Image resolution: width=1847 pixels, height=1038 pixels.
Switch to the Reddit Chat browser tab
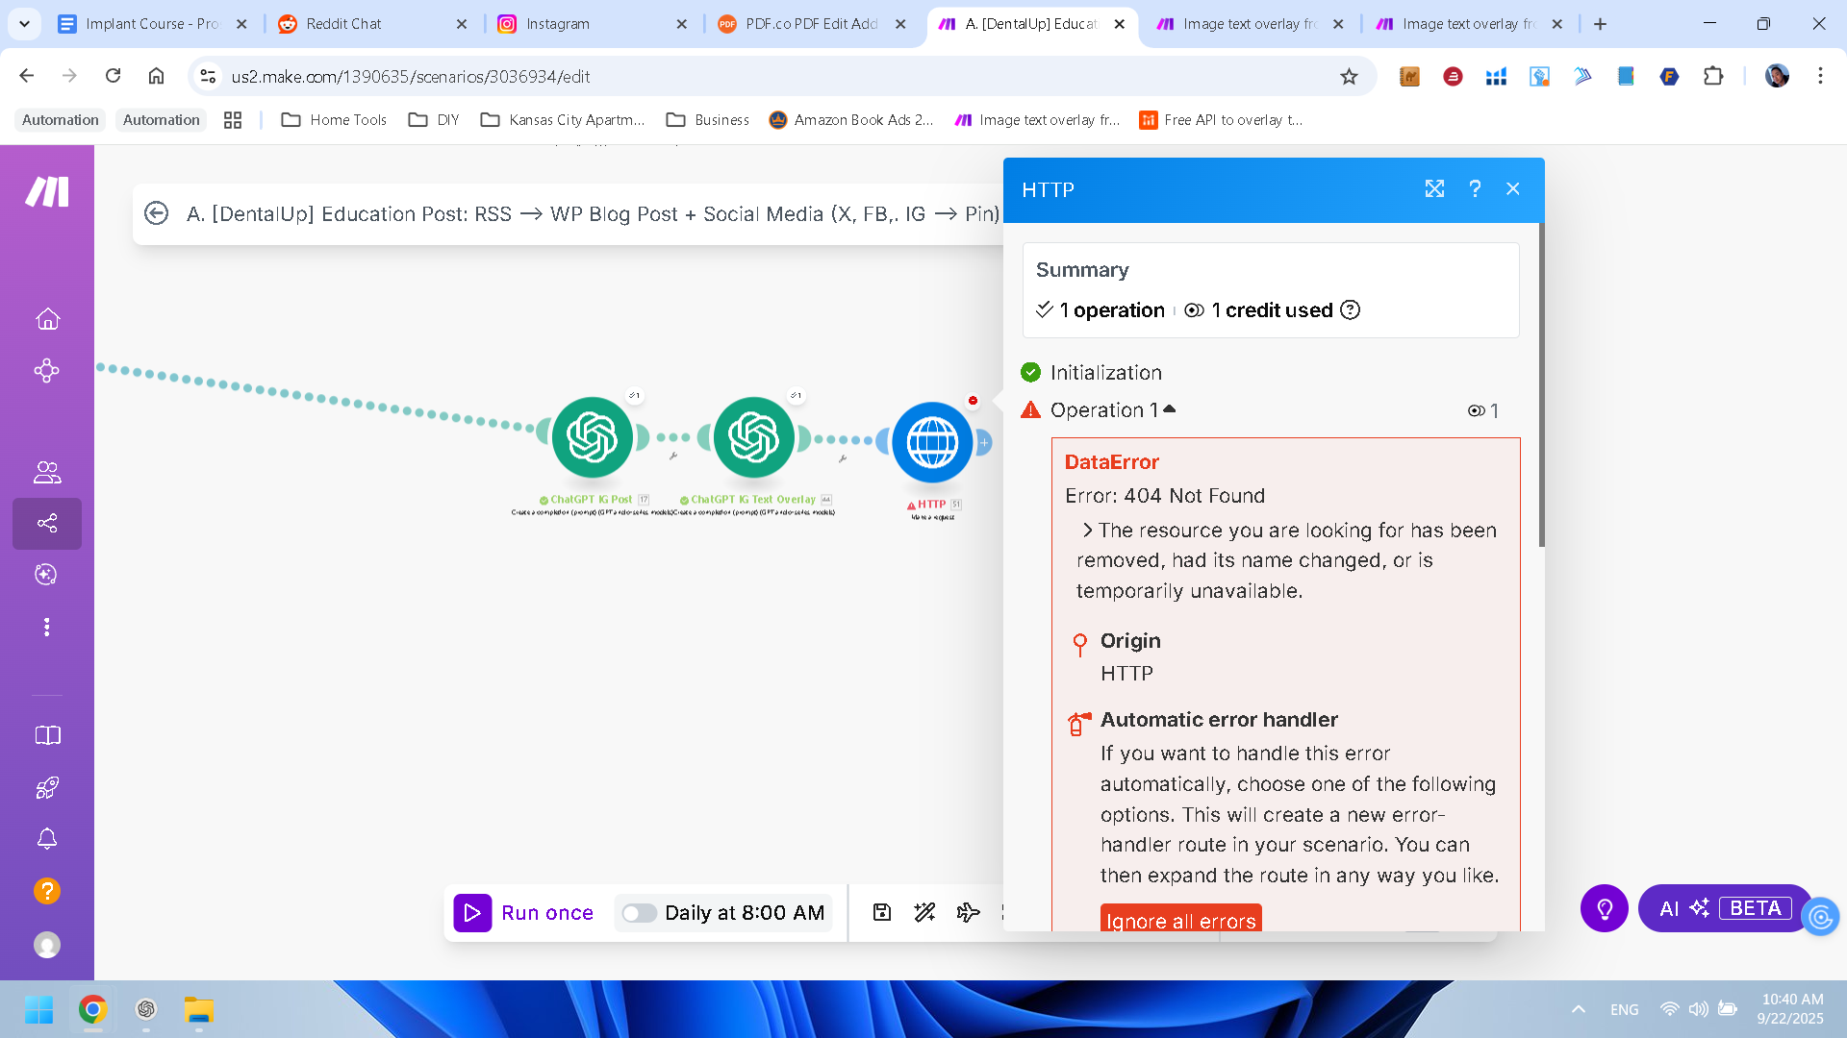tap(343, 24)
